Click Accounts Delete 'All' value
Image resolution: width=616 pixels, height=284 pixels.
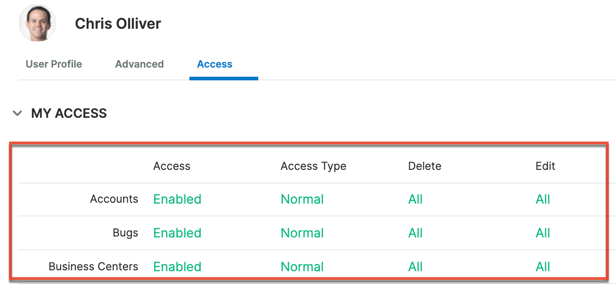[415, 200]
